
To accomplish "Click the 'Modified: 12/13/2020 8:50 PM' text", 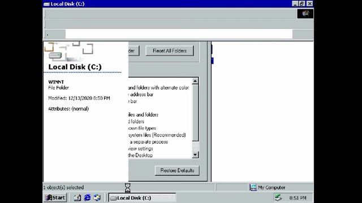I will click(x=79, y=98).
